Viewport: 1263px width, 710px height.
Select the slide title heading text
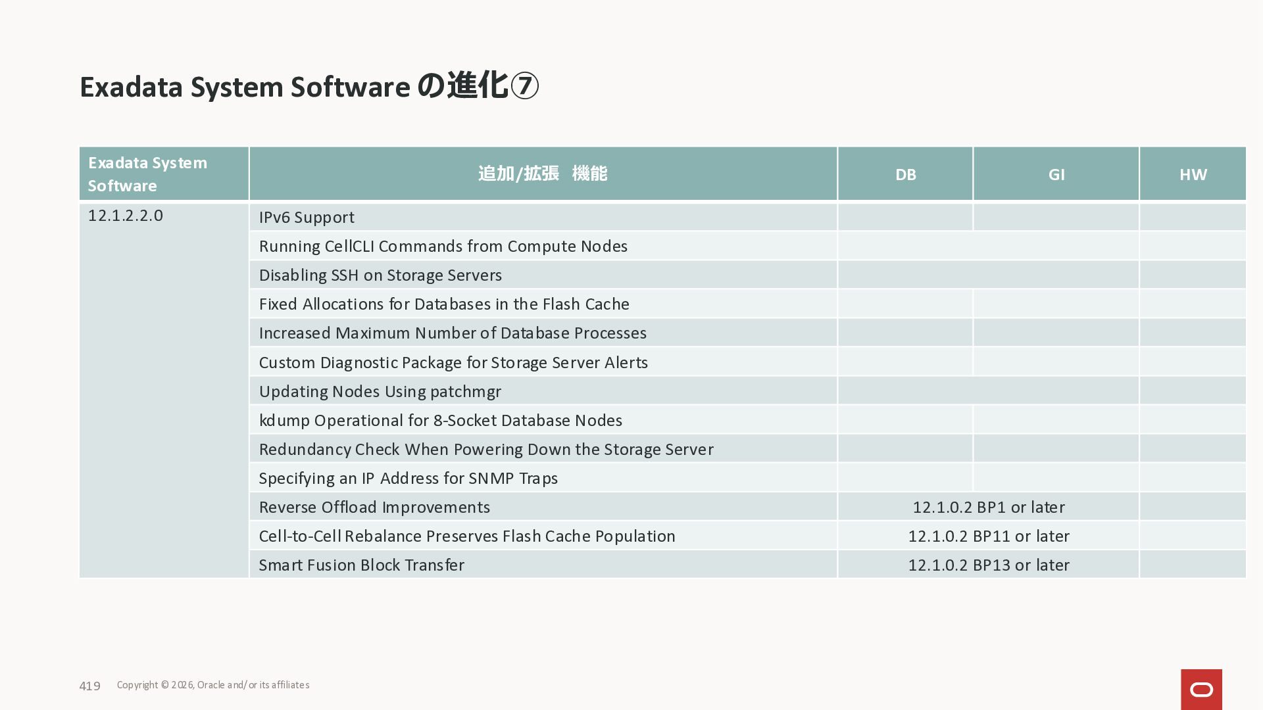click(309, 87)
